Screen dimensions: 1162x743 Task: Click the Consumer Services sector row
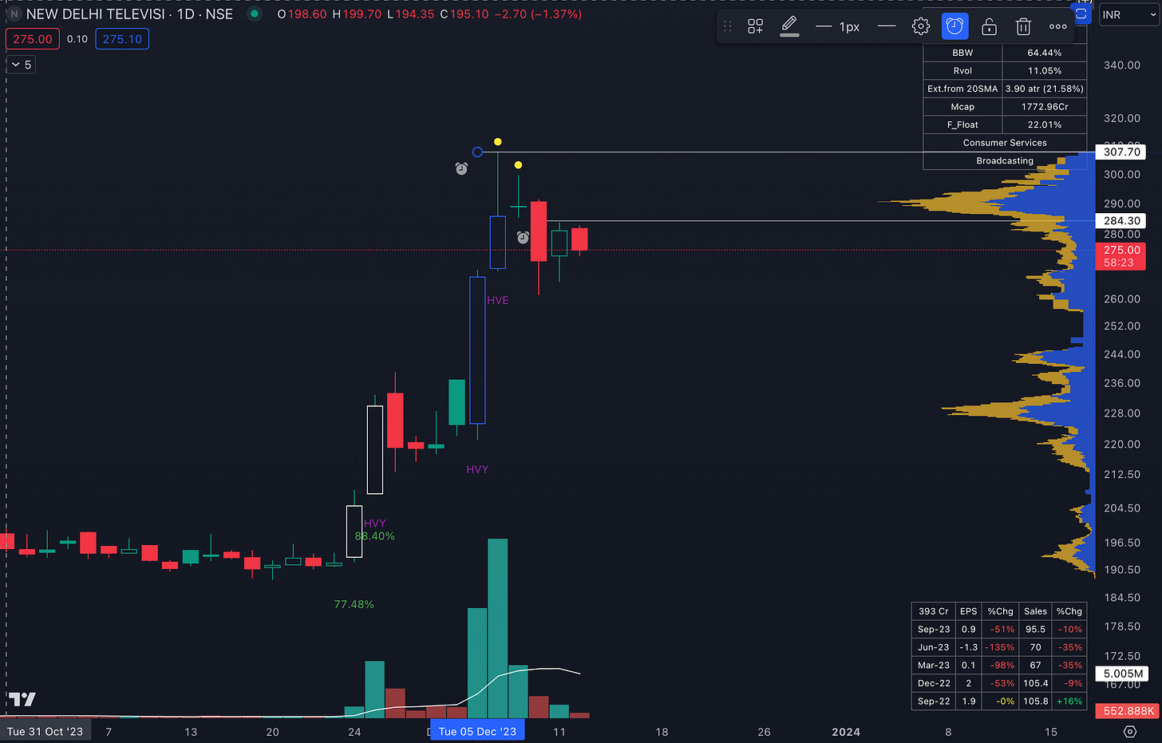[1005, 142]
